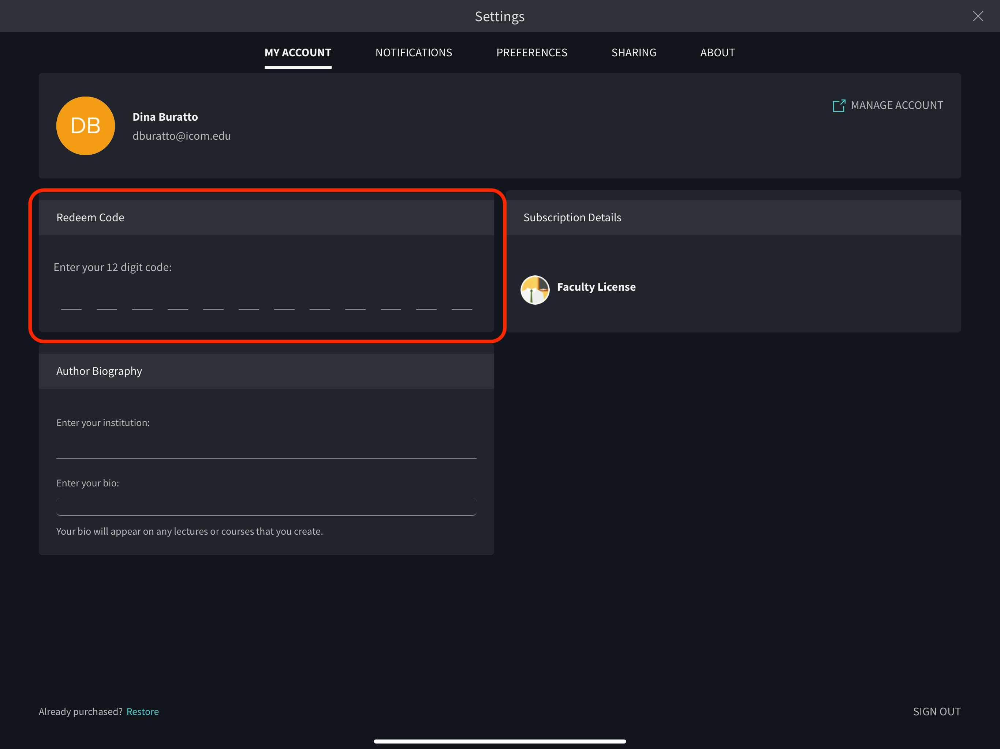Click the Faculty License badge icon
This screenshot has height=749, width=1000.
[535, 290]
